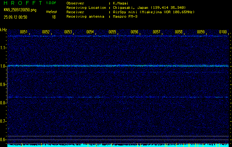Click the 0052 time axis label
232x147 pixels.
click(x=46, y=32)
